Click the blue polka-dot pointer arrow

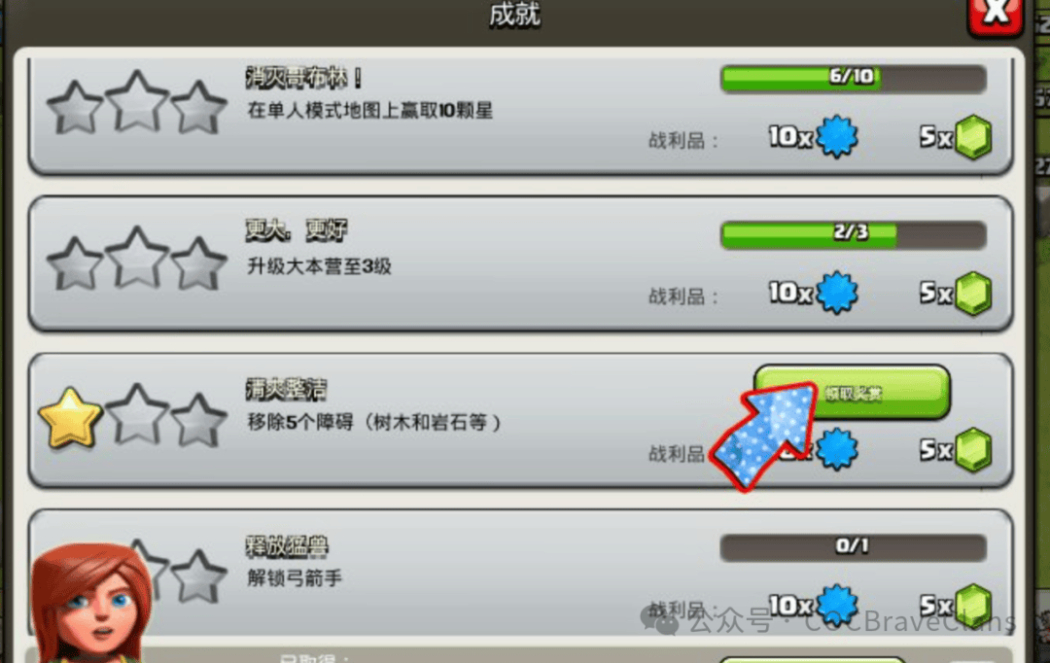(x=763, y=436)
